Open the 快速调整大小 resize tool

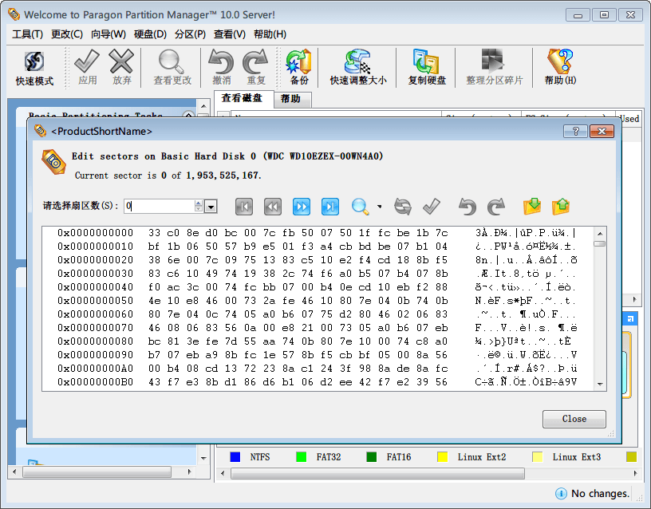358,68
